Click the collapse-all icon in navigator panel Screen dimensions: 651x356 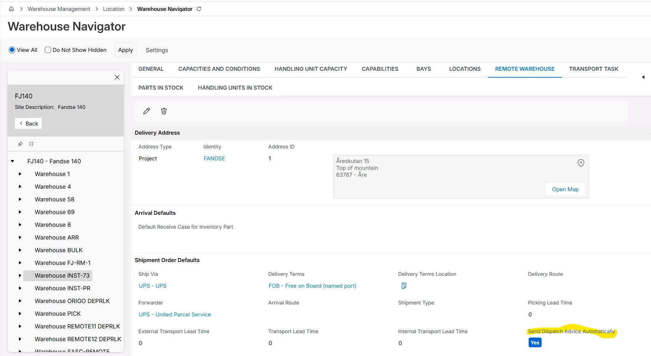31,144
